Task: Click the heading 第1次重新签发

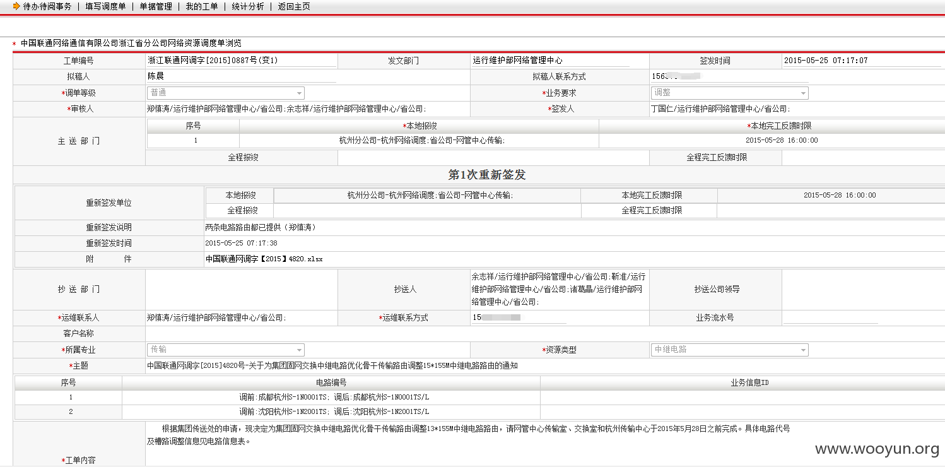Action: pos(487,175)
